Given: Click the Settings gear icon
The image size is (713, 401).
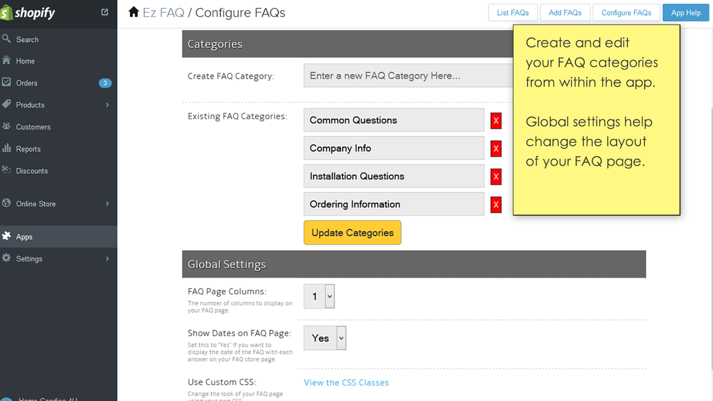Looking at the screenshot, I should (6, 258).
